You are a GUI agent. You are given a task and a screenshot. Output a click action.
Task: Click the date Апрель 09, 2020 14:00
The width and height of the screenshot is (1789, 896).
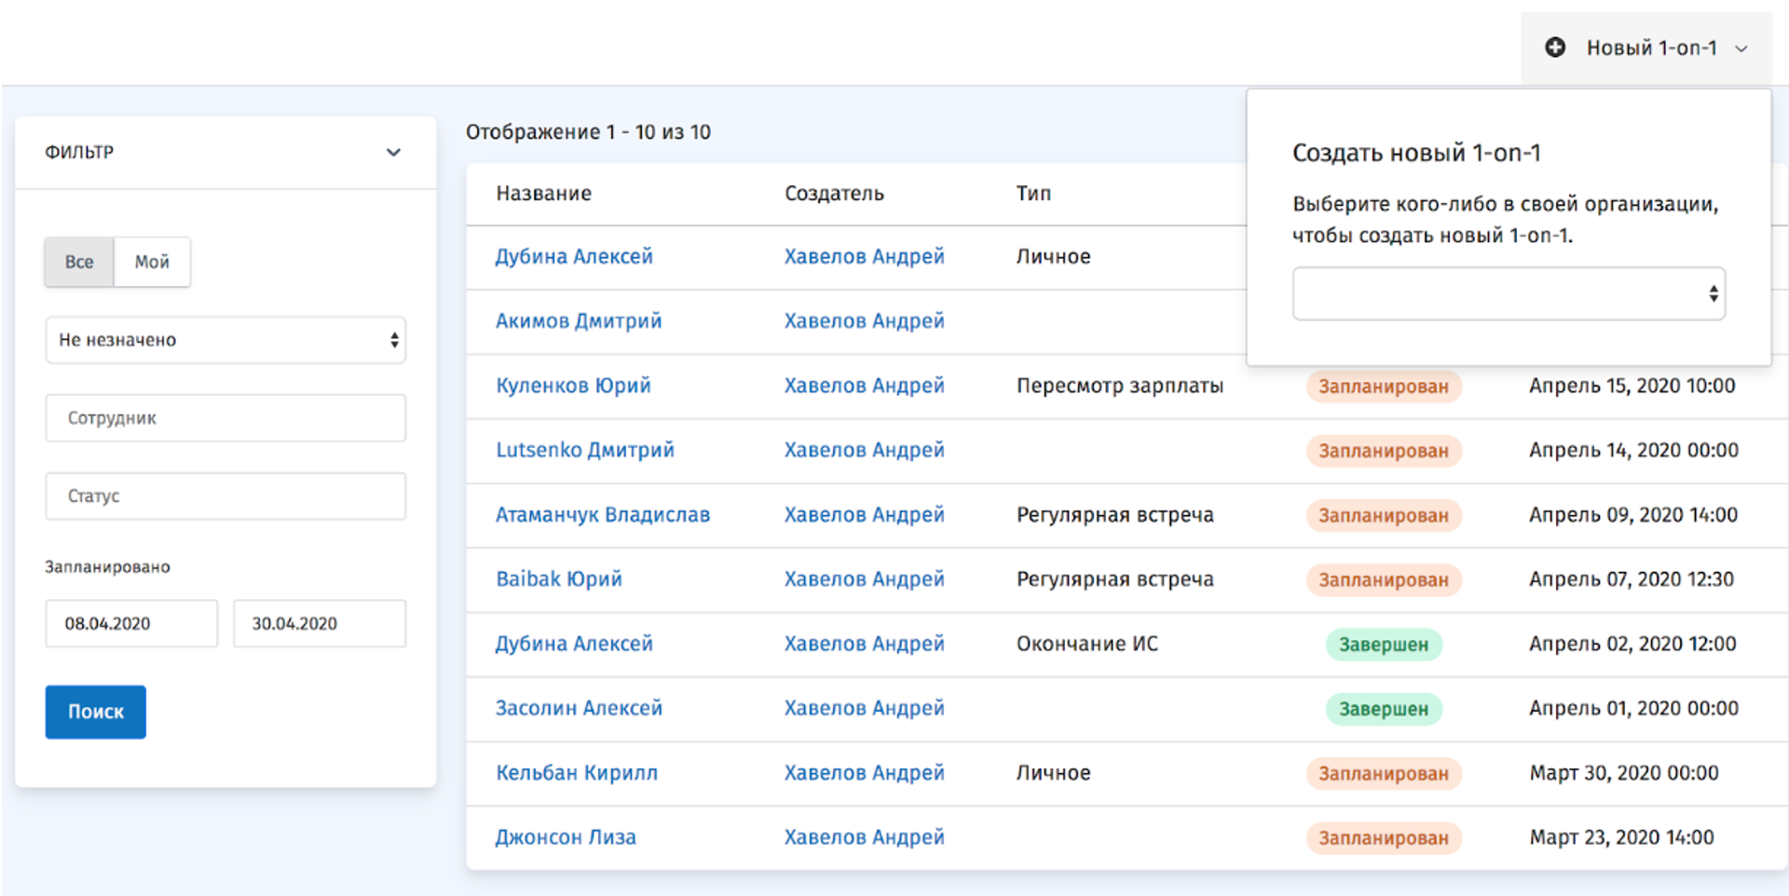[x=1633, y=514]
